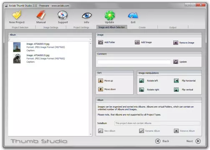Click the Back button text
Screen dimensions: 210x150
pyautogui.click(x=166, y=141)
